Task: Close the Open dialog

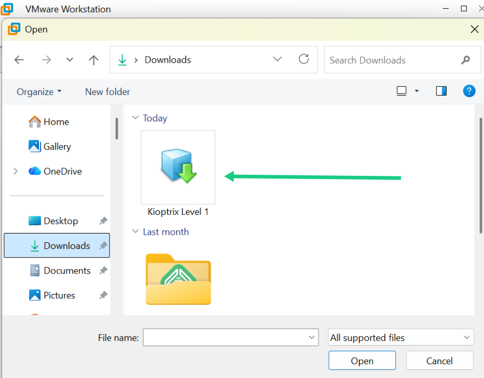Action: tap(475, 29)
